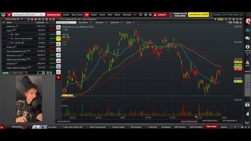
Task: Click the red X delete drawings button
Action: pos(58,78)
